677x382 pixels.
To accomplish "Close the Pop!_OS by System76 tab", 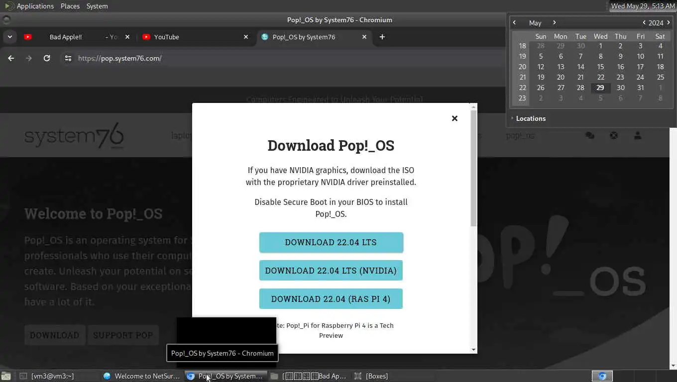I will point(364,37).
